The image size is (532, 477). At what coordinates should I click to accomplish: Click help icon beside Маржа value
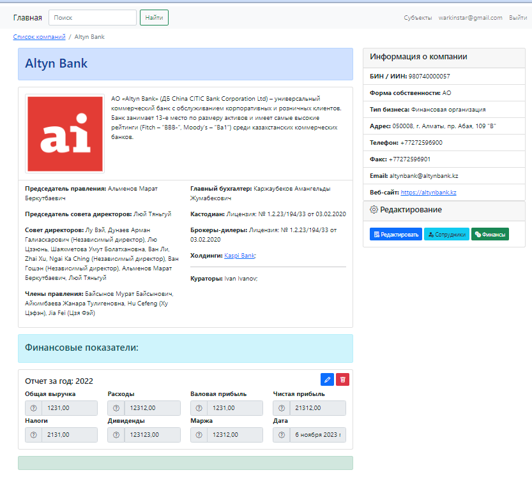point(199,435)
